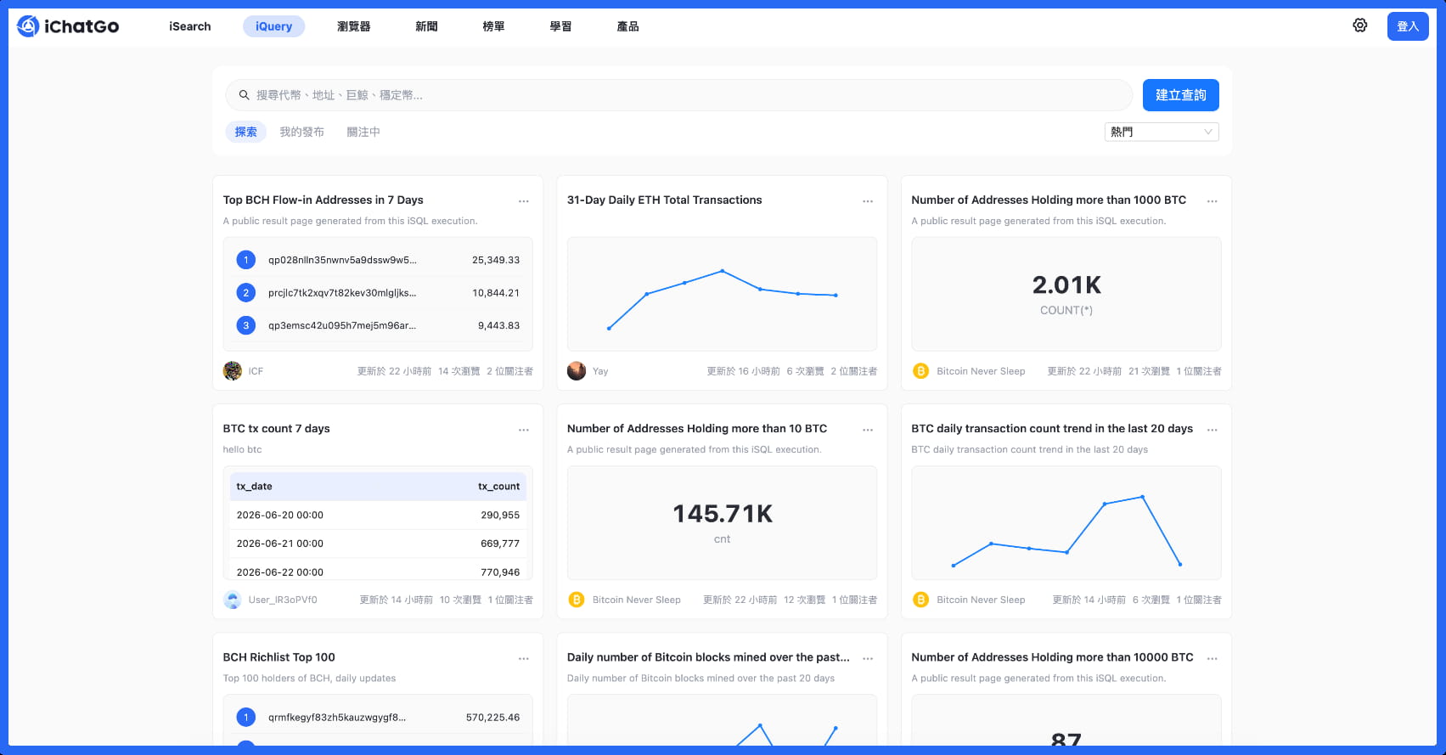Open BTC tx count 7 days title
Screen dimensions: 1446x755
tap(276, 428)
